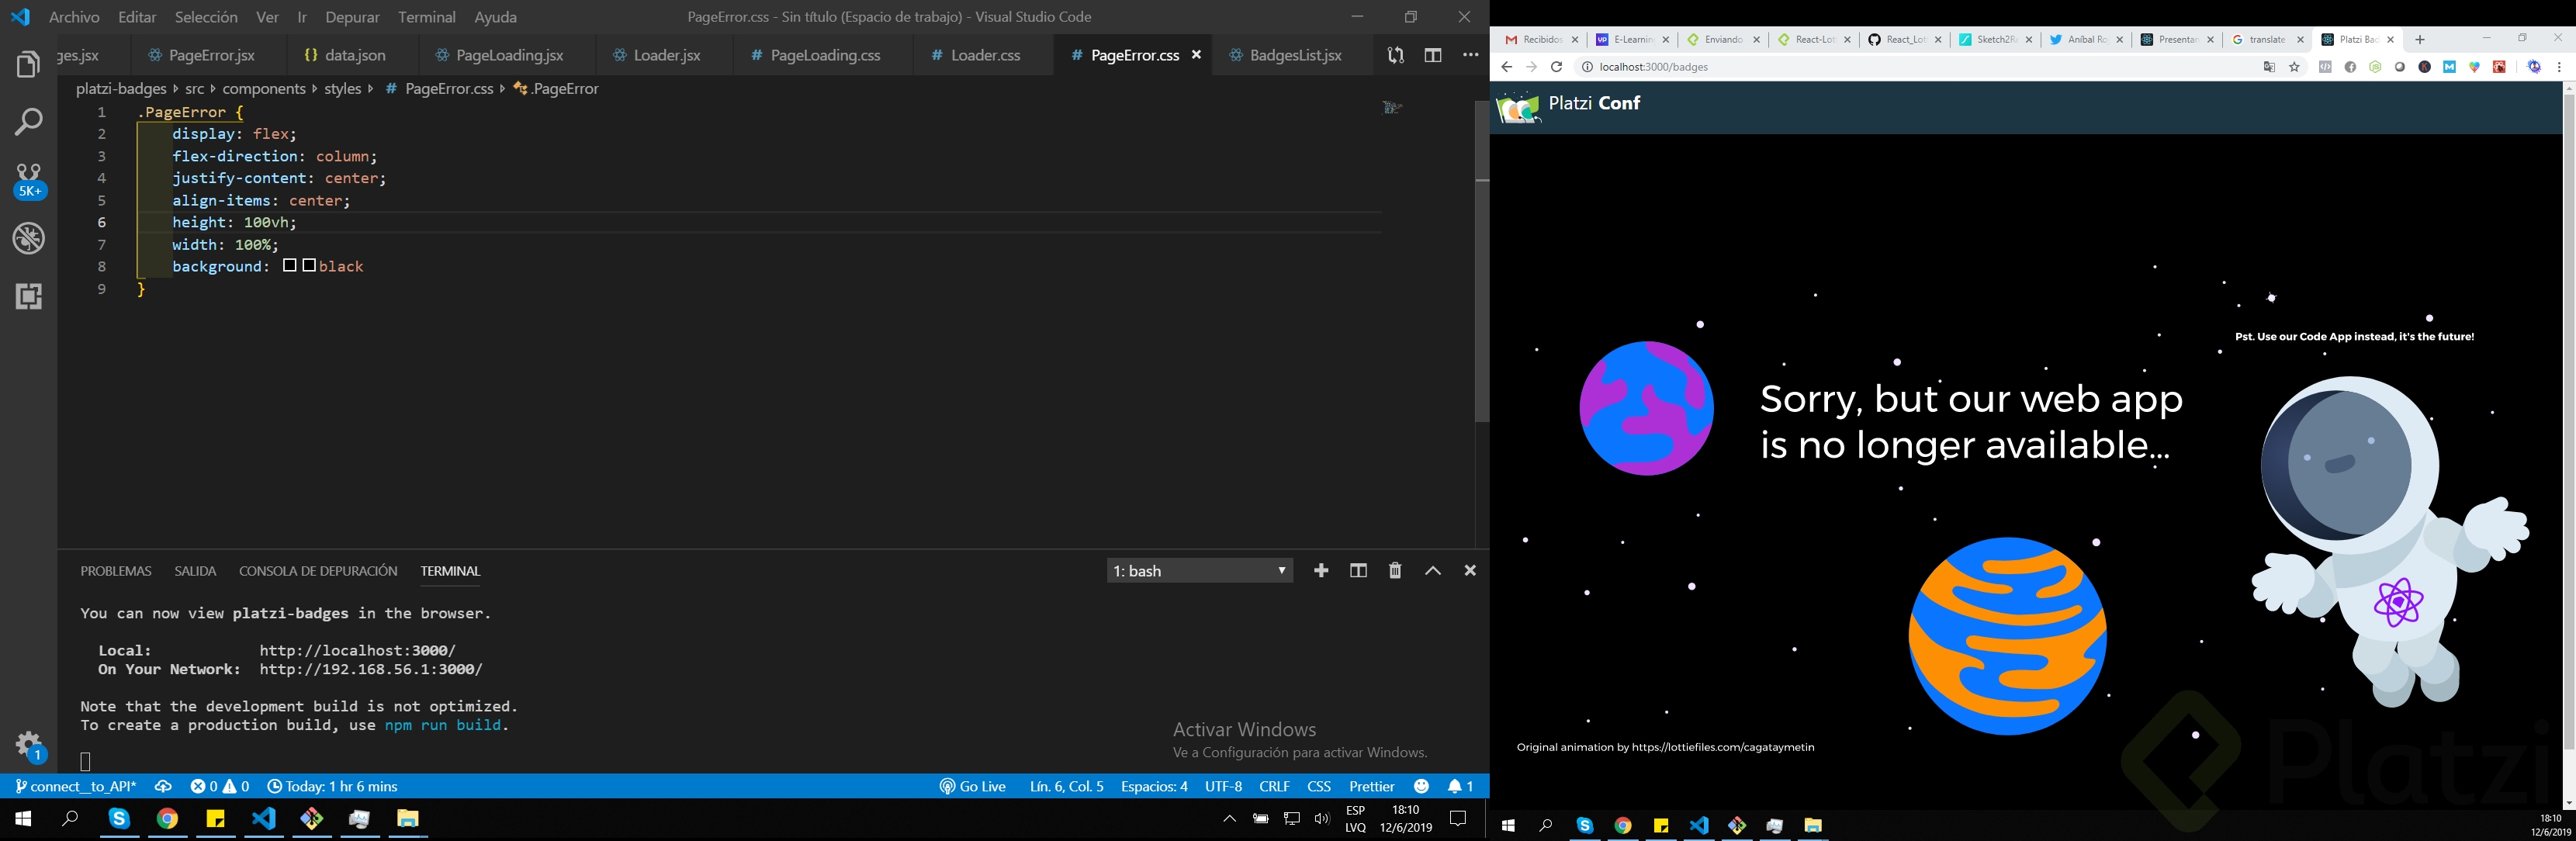Switch to CONSOLA DE DEPURACIÓN tab
Image resolution: width=2576 pixels, height=841 pixels.
click(318, 570)
